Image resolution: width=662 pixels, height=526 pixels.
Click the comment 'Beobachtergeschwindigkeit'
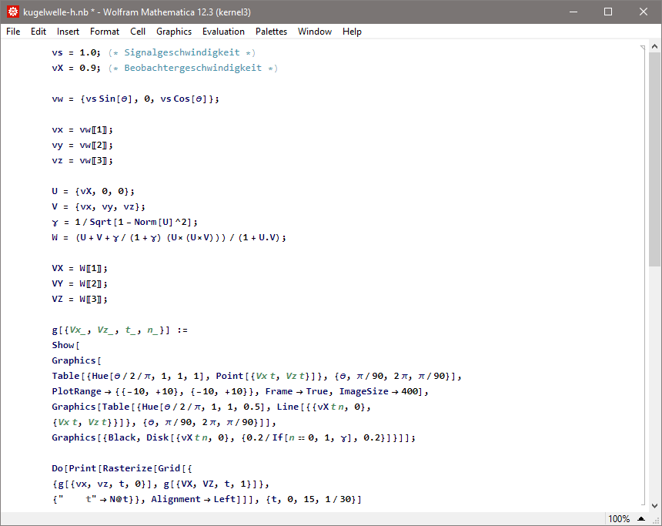point(193,68)
